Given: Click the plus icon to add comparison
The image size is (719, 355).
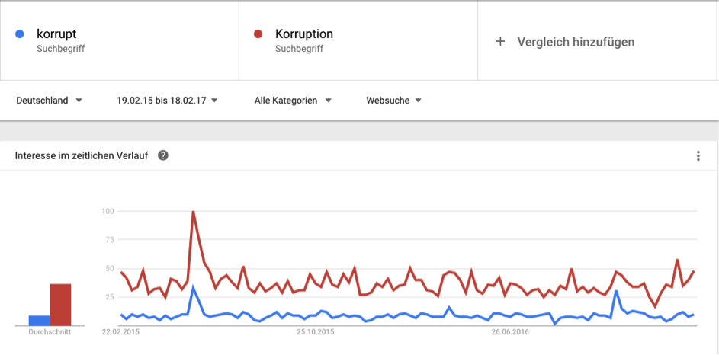Looking at the screenshot, I should (x=500, y=42).
